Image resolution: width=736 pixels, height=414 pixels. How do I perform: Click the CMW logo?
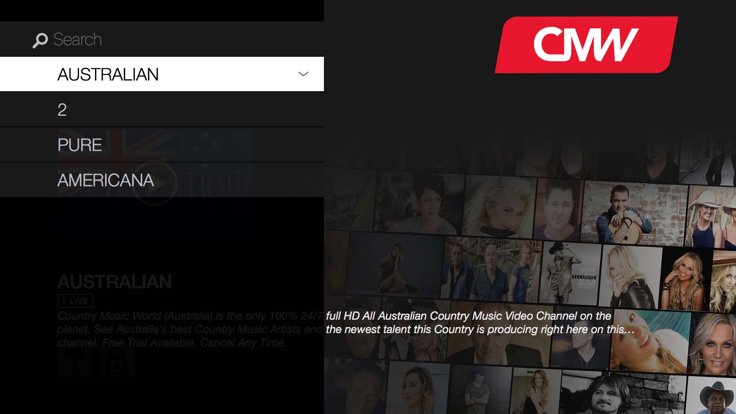(586, 44)
